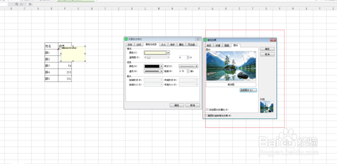Expand the line 颜色 dropdown arrow
Screen dimensions: 337x164
[x=161, y=66]
